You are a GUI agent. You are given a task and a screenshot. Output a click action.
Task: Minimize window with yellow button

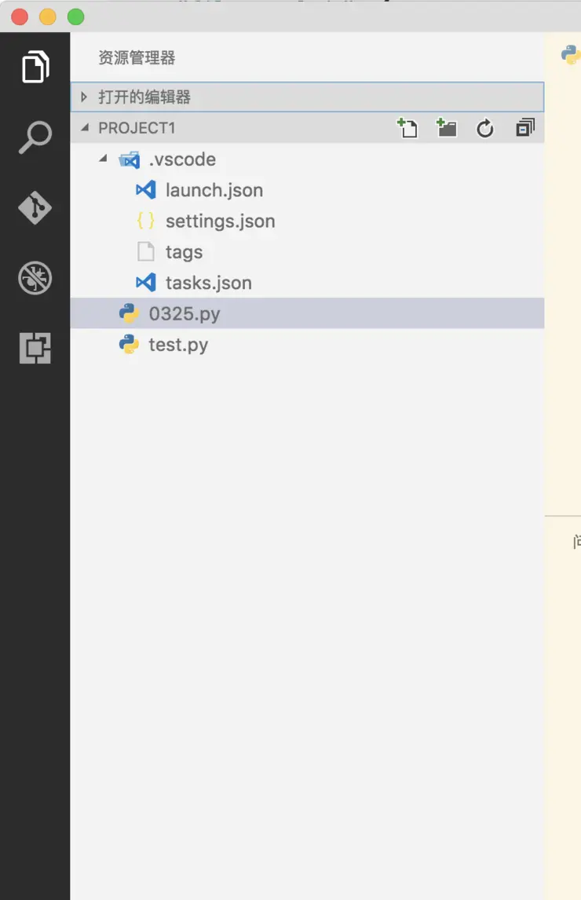pos(48,16)
